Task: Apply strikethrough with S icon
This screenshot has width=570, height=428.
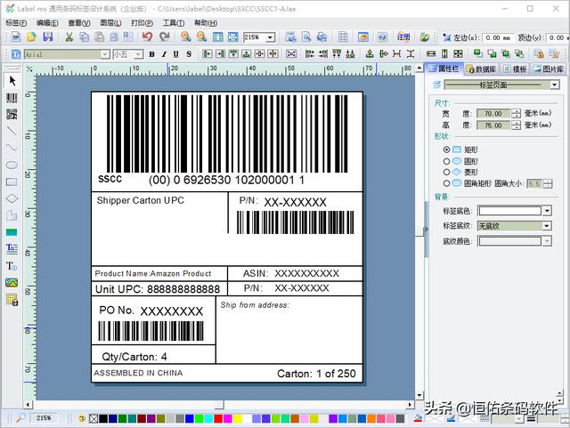Action: point(189,54)
